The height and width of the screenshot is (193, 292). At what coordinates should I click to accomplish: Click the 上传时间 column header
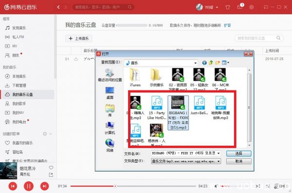click(272, 51)
